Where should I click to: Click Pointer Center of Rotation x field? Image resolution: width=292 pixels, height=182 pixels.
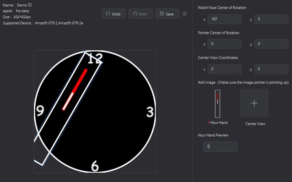click(x=225, y=44)
